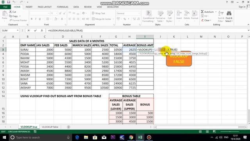The height and width of the screenshot is (141, 250).
Task: Click the Delete cells icon
Action: (187, 14)
